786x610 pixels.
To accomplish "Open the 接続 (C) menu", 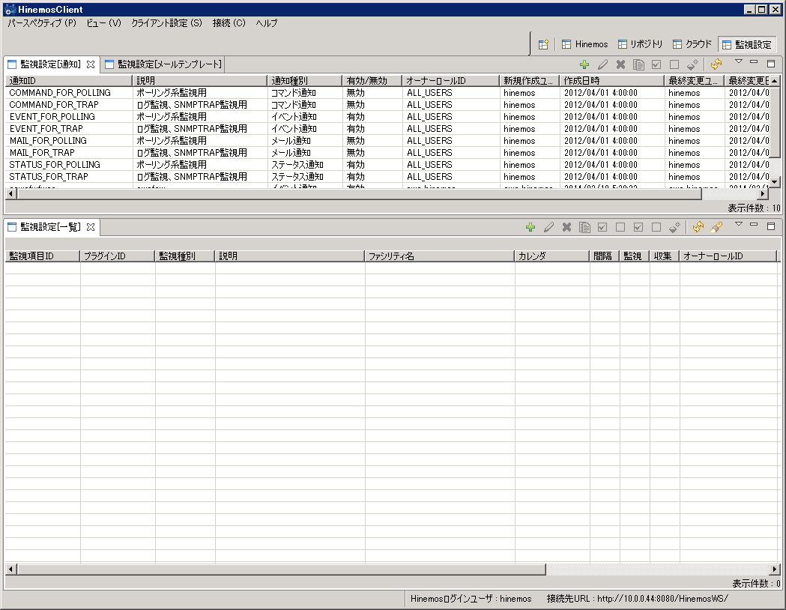I will click(x=229, y=23).
